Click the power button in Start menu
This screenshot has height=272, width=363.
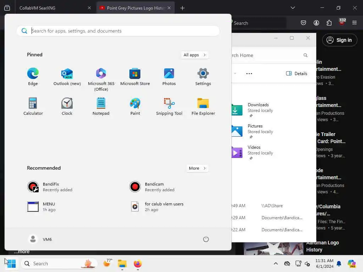(206, 239)
